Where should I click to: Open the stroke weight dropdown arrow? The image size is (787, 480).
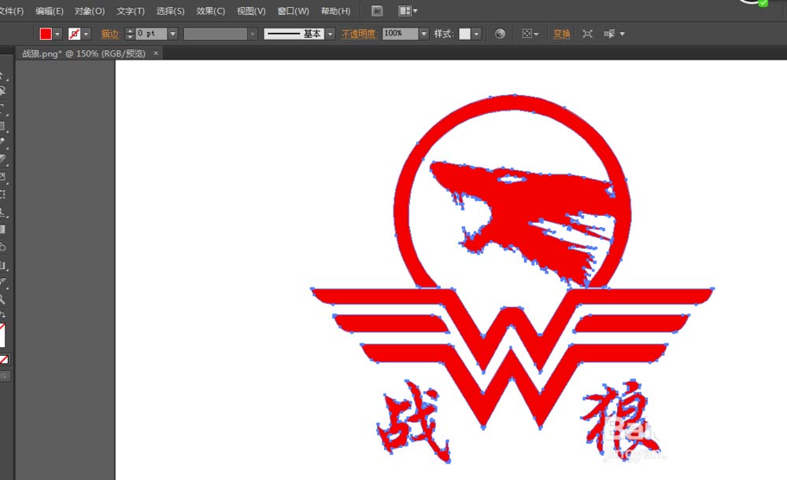pyautogui.click(x=172, y=34)
